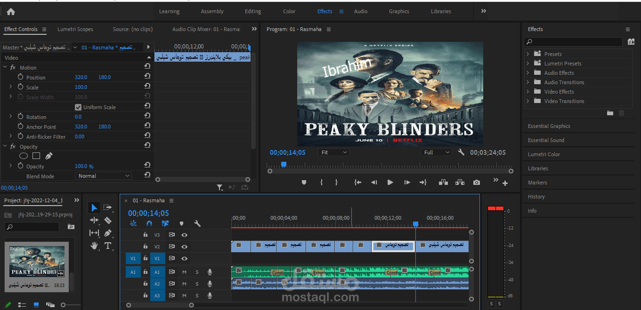Step forward one frame

click(x=407, y=183)
